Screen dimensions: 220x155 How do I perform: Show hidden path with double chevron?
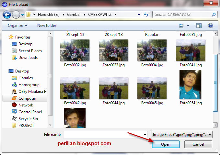(x=34, y=15)
